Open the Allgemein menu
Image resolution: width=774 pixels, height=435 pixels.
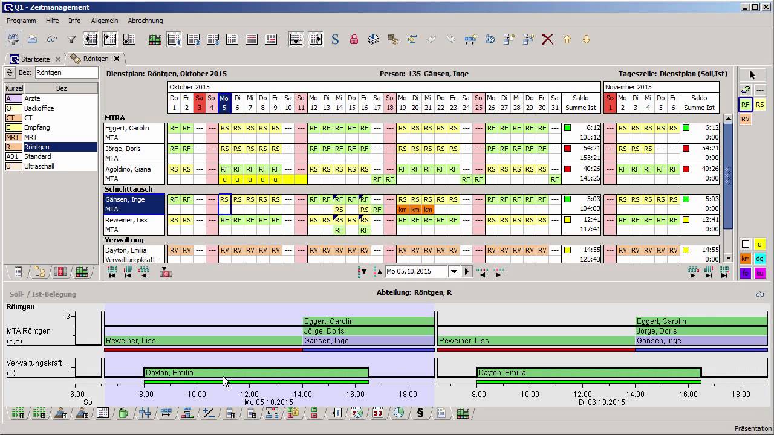click(105, 21)
